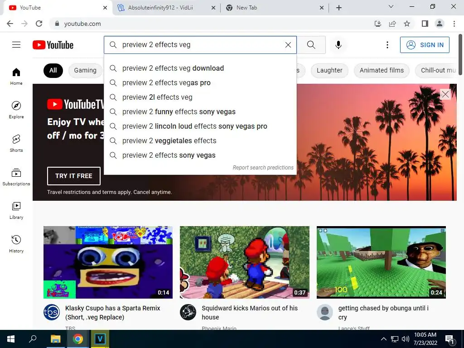Click the Klasky Csupo Sparta Remix title
Screen dimensions: 464x348
(112, 313)
